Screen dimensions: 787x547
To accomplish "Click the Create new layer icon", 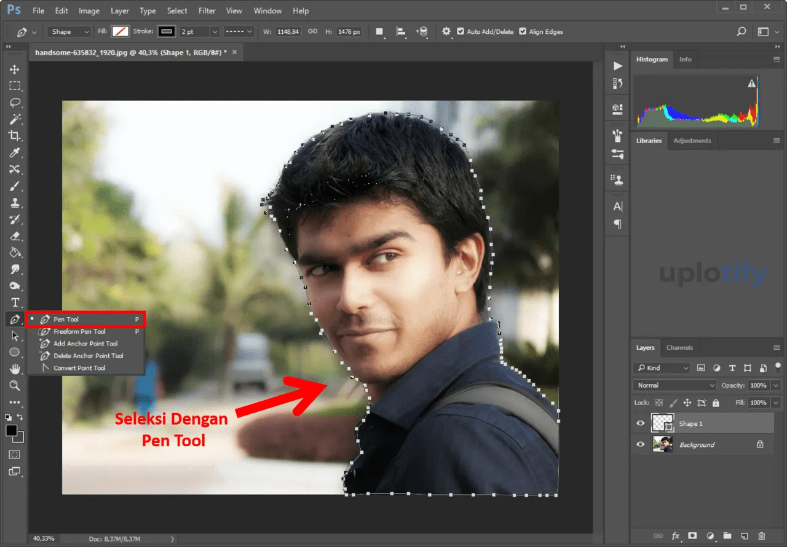I will (745, 536).
